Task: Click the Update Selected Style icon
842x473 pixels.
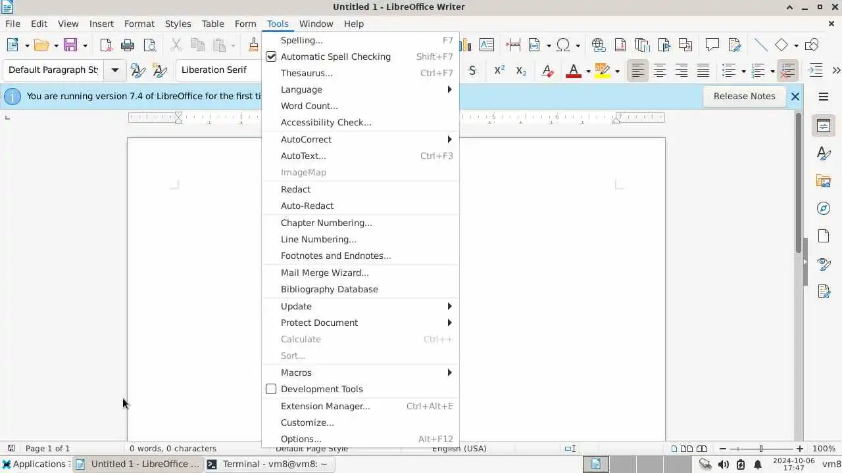Action: (x=137, y=70)
